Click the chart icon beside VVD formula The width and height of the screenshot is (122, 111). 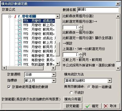pyautogui.click(x=20, y=34)
